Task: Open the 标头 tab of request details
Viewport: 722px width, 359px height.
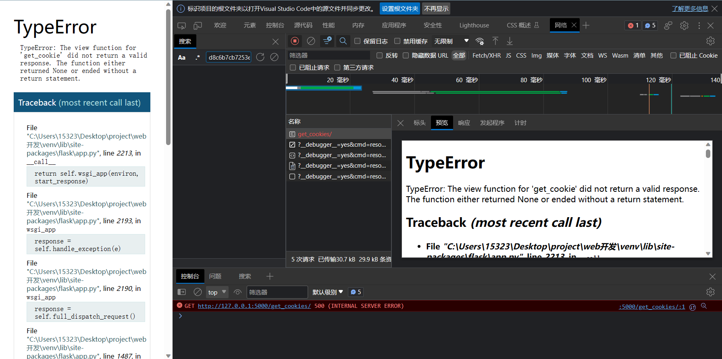Action: click(x=420, y=123)
